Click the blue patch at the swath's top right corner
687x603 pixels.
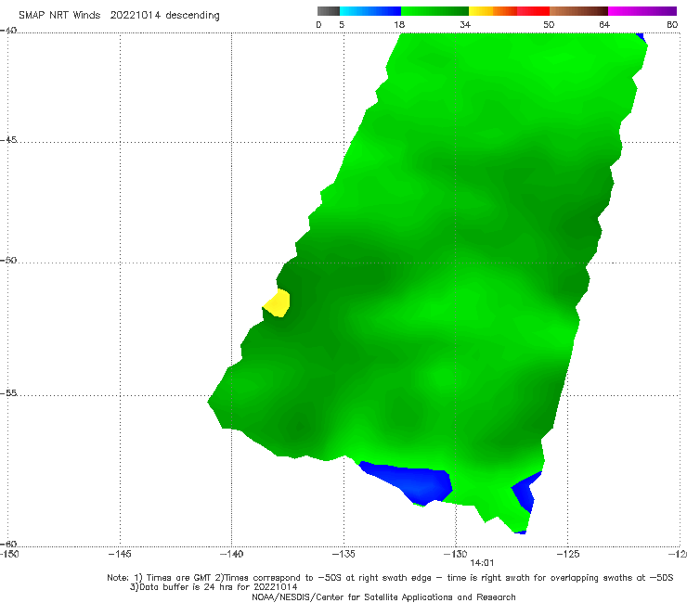click(x=641, y=37)
